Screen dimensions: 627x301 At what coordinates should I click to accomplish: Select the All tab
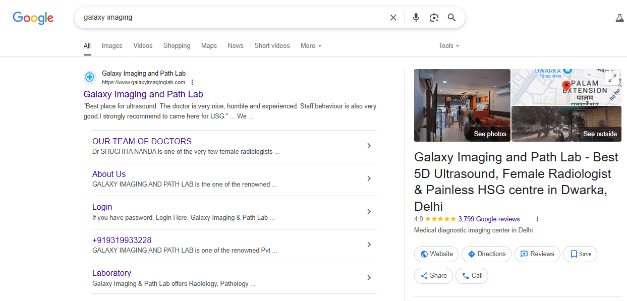click(87, 46)
